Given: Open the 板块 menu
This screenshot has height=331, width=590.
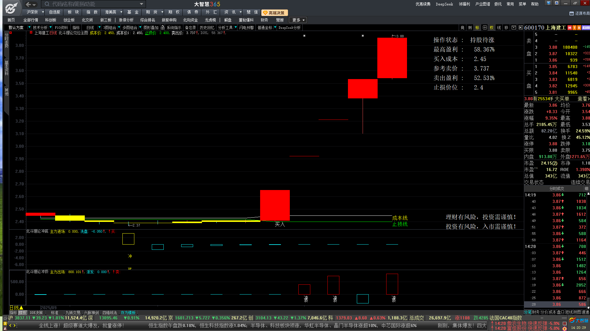Looking at the screenshot, I should (x=73, y=12).
